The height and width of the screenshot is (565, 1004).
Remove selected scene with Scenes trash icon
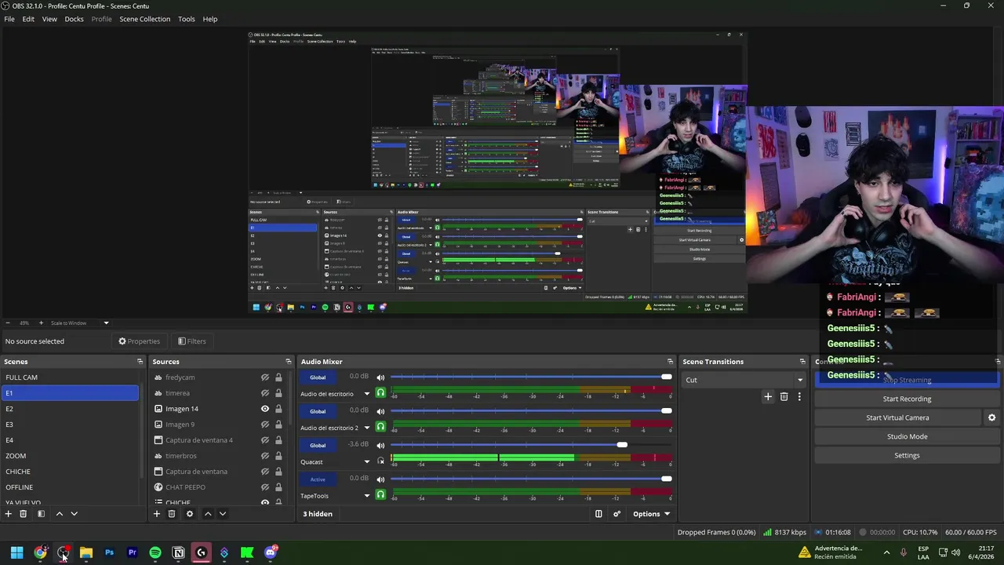(x=24, y=514)
